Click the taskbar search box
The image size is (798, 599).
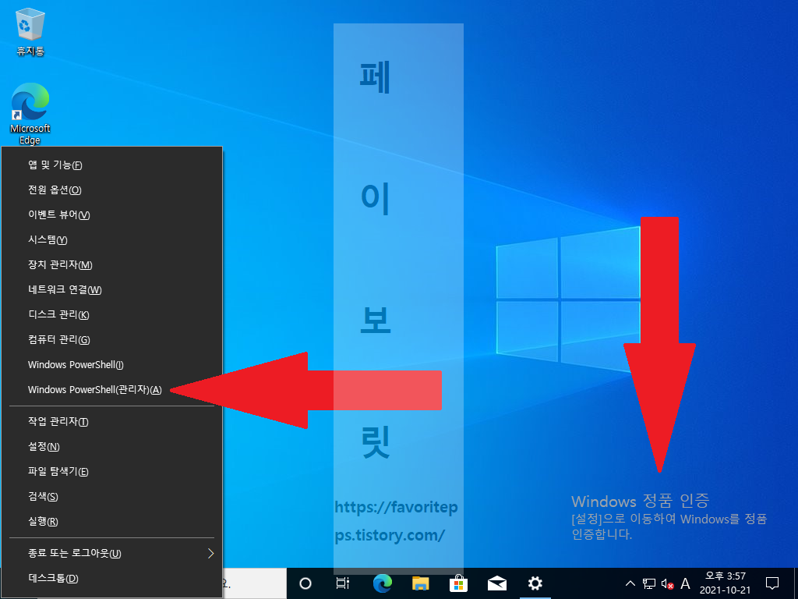pyautogui.click(x=255, y=583)
